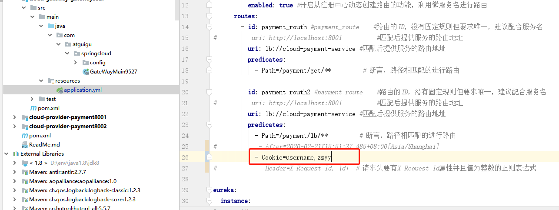Viewport: 559px width, 210px height.
Task: Click 'uri: lb://cloud-payment-service' on line 16
Action: pyautogui.click(x=301, y=49)
